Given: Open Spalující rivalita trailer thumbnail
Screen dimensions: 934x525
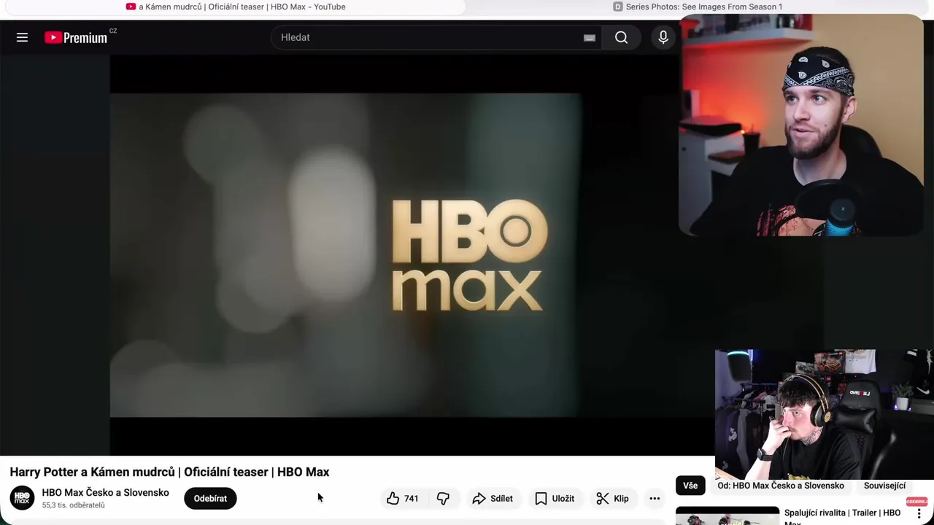Looking at the screenshot, I should (727, 516).
